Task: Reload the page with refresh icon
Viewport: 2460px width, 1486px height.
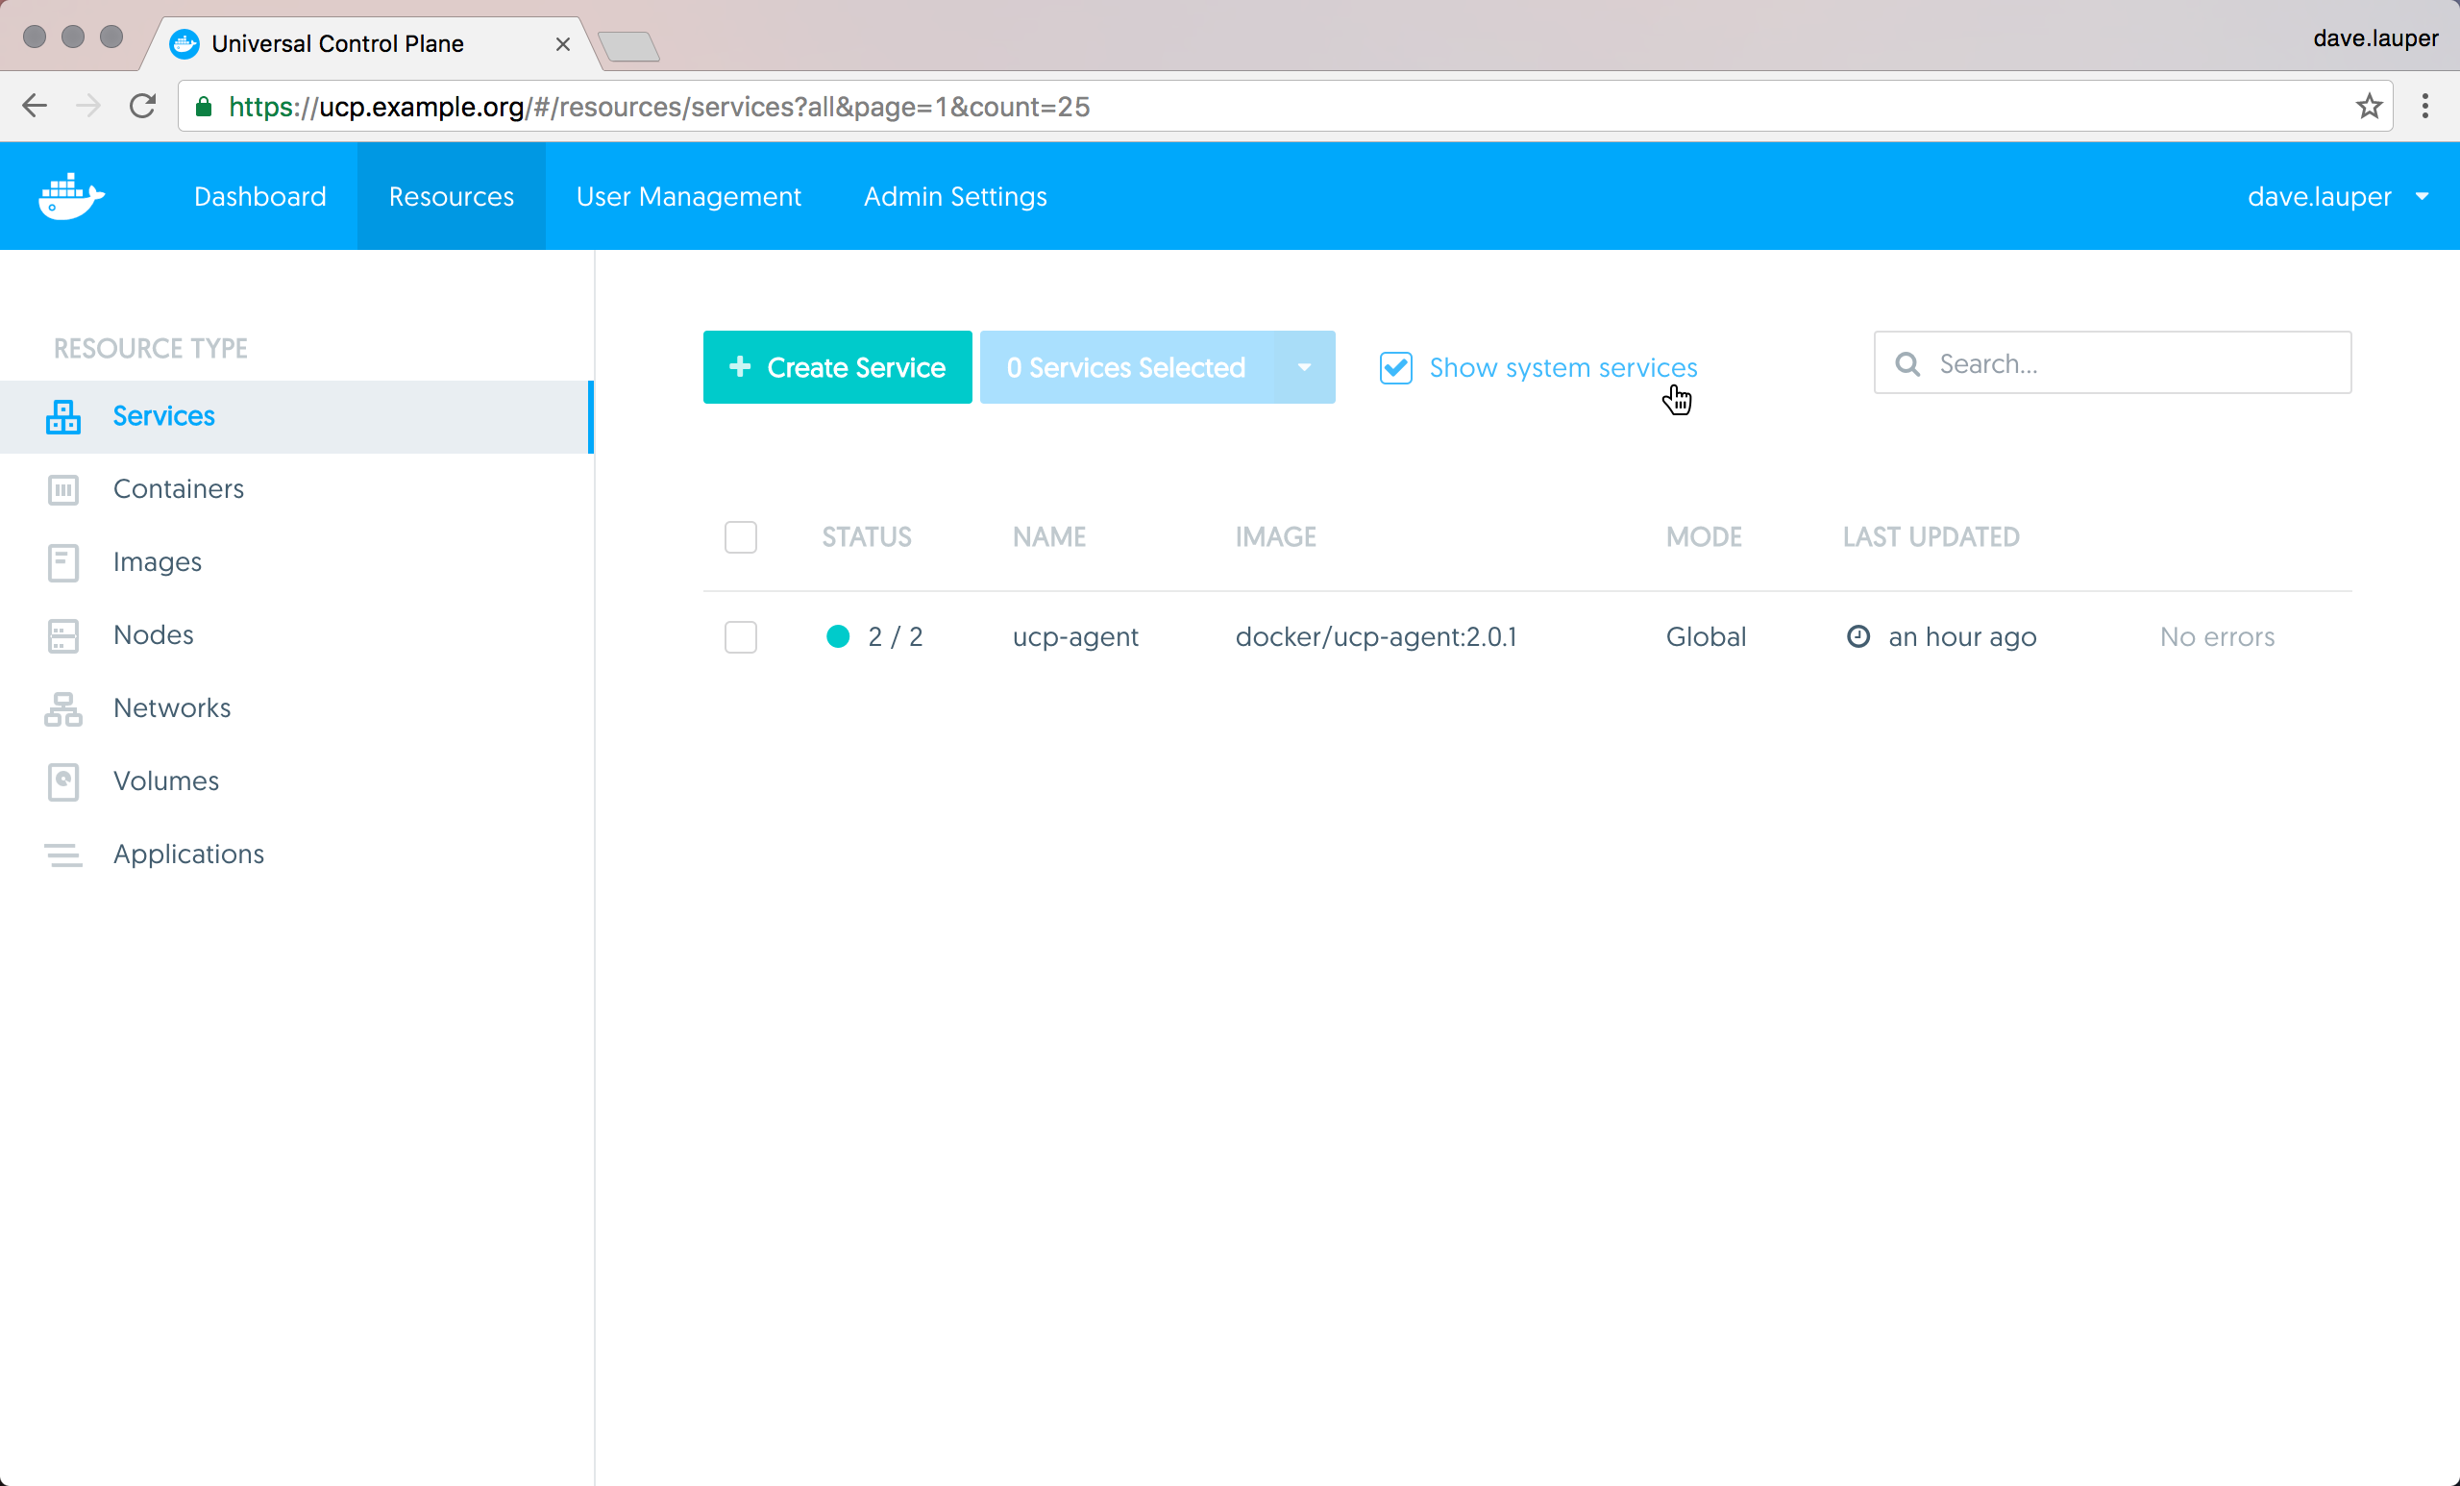Action: click(143, 106)
